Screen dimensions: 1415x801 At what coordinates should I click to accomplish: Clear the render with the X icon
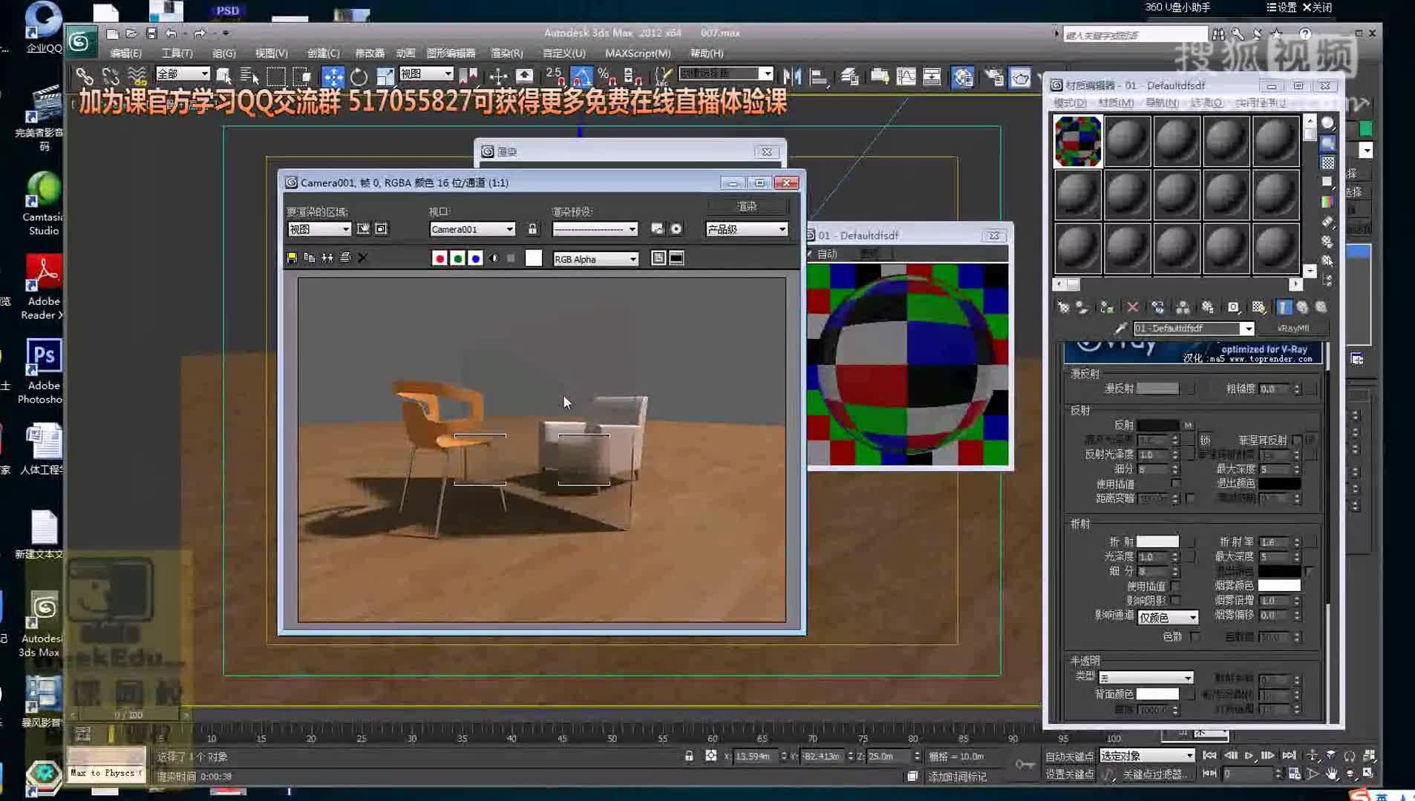point(363,257)
